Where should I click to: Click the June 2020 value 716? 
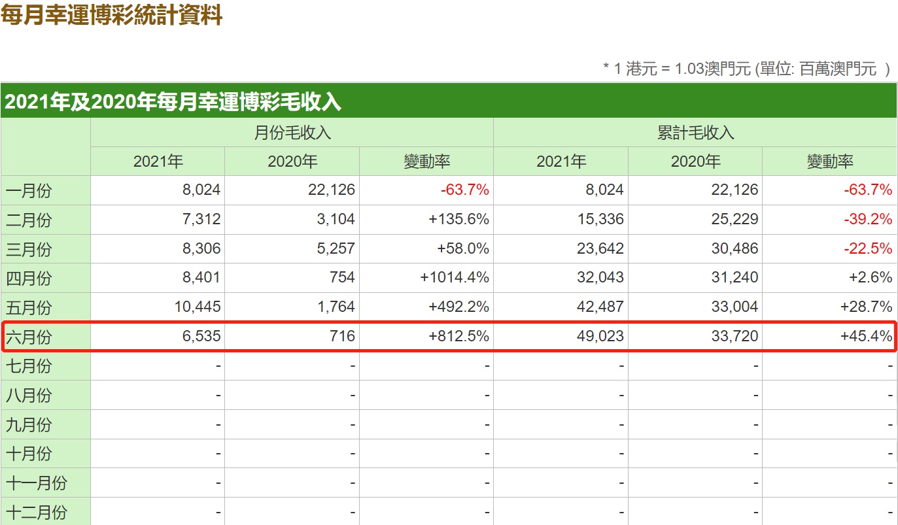pos(343,336)
